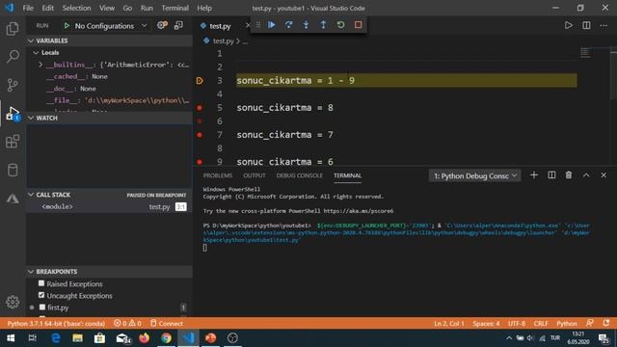
Task: Restart the debug session
Action: click(x=340, y=25)
